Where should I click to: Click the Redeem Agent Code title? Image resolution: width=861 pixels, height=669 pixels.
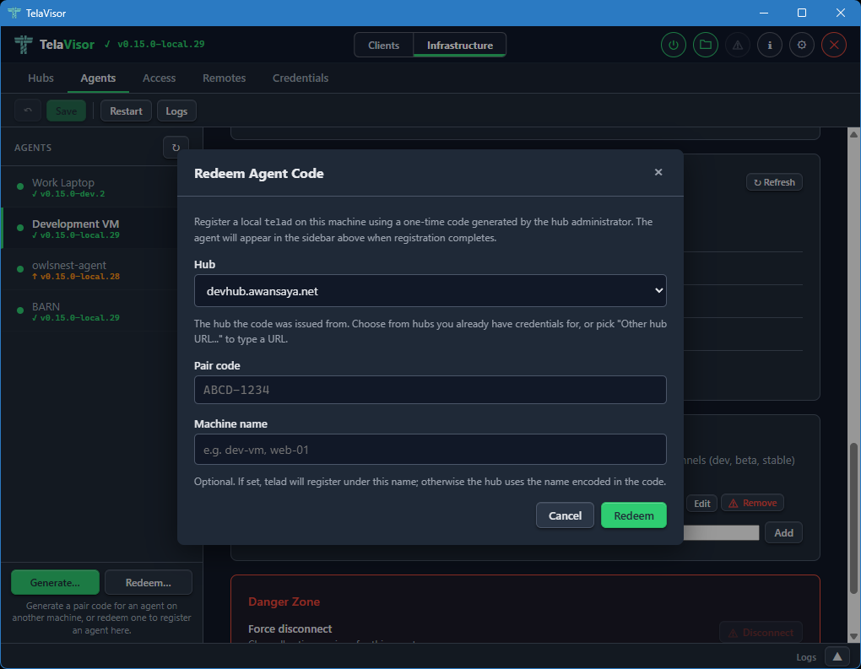pos(258,174)
